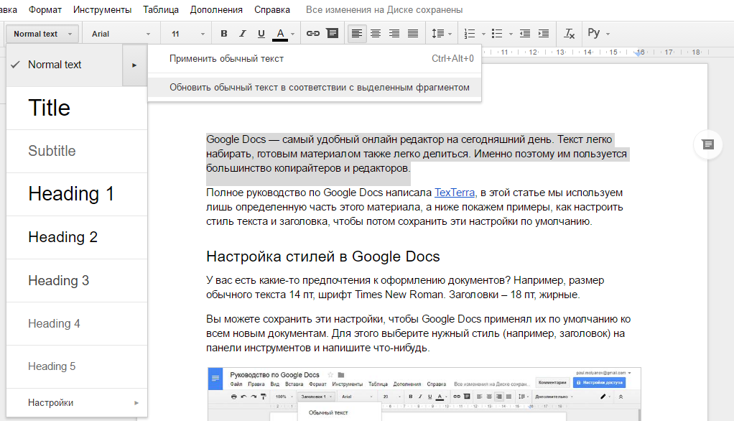Toggle left align button
The width and height of the screenshot is (734, 421).
point(357,34)
